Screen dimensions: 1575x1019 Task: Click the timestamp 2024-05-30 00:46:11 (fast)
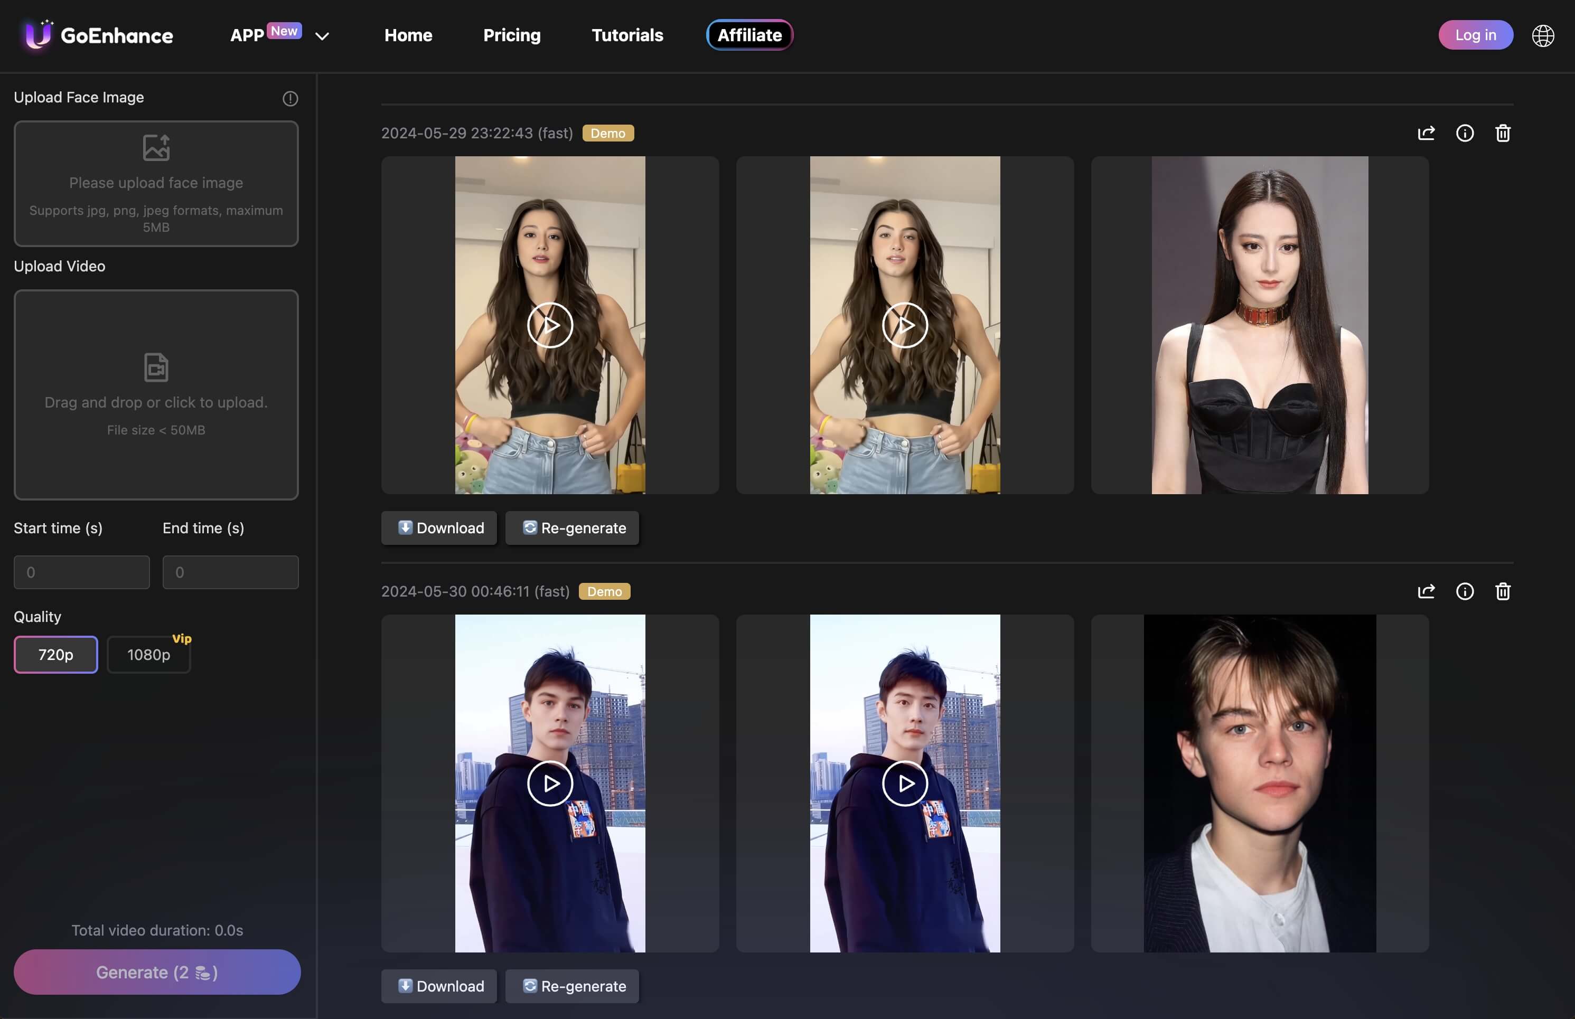coord(475,591)
